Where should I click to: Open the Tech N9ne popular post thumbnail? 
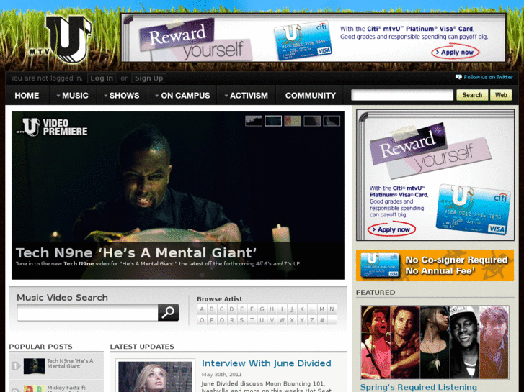pos(34,366)
